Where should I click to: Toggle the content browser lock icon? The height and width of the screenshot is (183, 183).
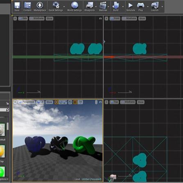coord(7,104)
